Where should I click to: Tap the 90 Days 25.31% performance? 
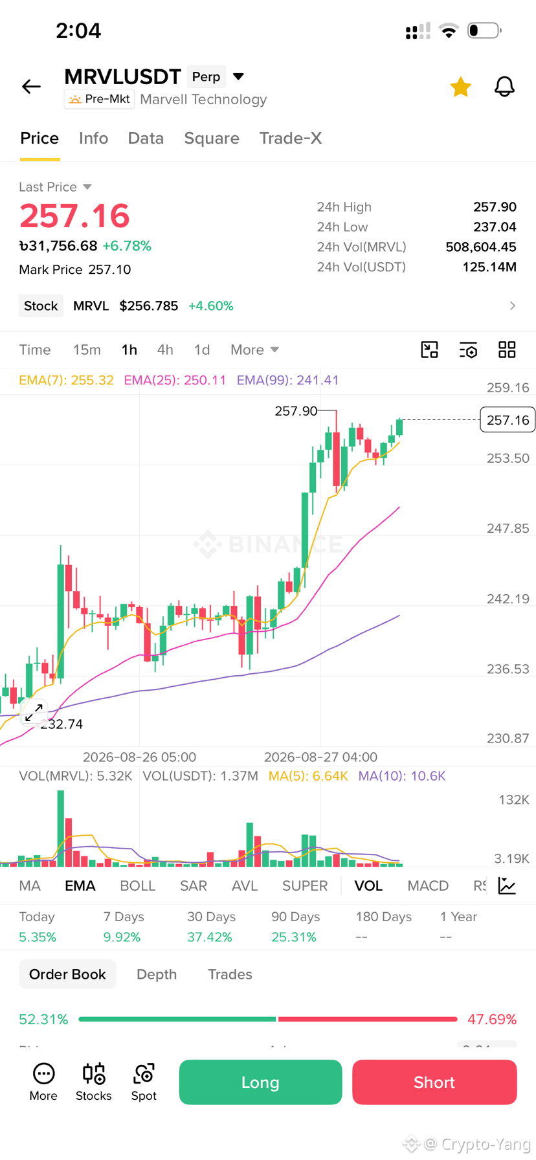pyautogui.click(x=295, y=927)
